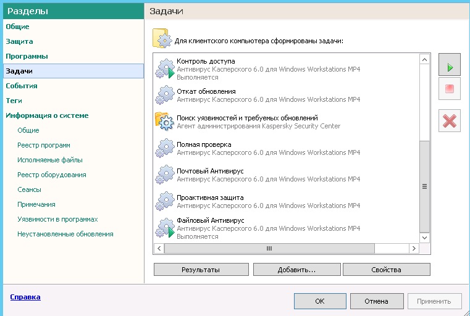Click the red X Delete task button
Viewport: 470px width, 316px height.
click(450, 121)
